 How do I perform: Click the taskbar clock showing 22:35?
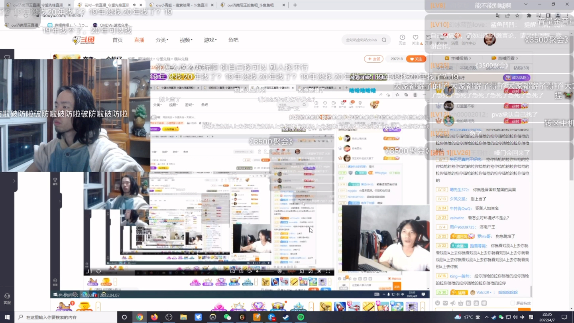[x=547, y=317]
